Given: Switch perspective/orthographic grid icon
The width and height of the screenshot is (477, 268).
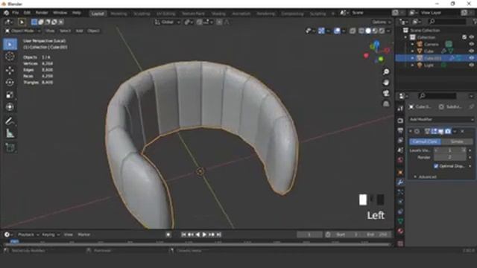Looking at the screenshot, I should click(x=386, y=104).
